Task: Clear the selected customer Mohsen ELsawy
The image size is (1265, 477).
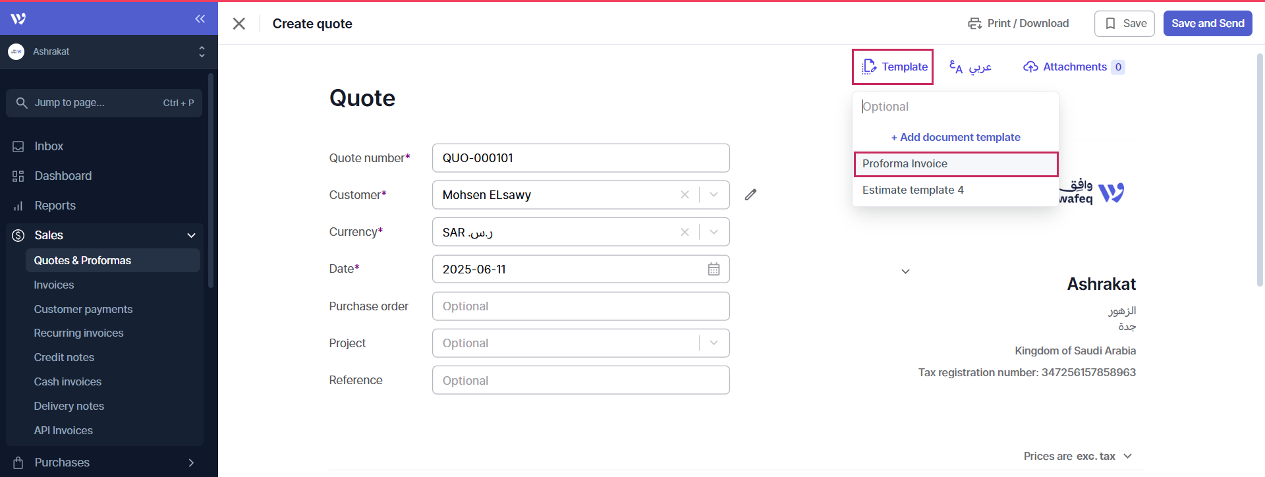Action: (685, 195)
